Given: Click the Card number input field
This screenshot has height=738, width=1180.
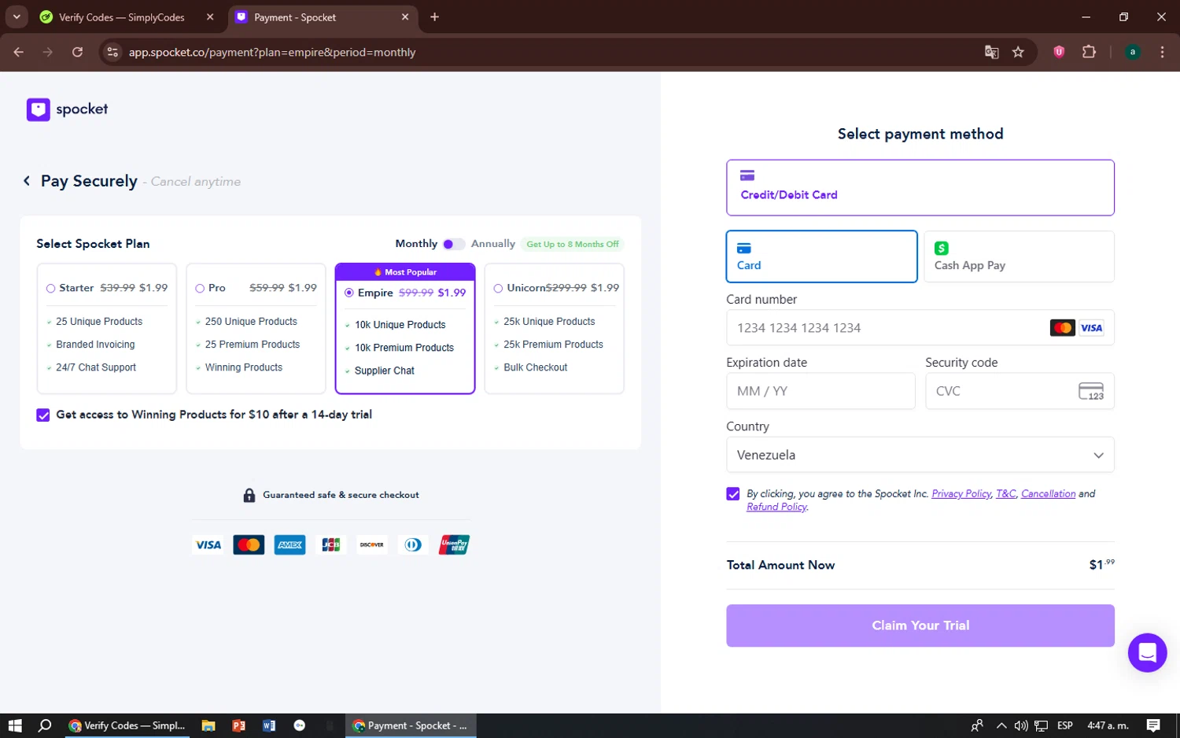Looking at the screenshot, I should click(920, 327).
